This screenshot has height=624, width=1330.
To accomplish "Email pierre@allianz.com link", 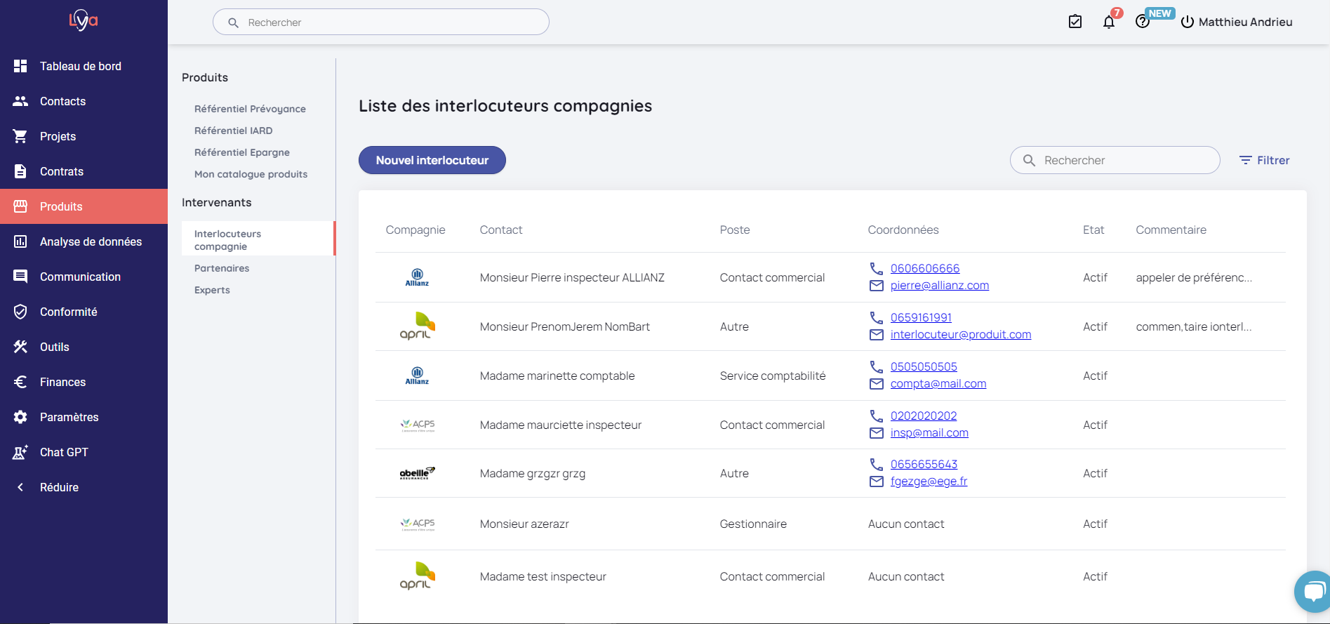I will pyautogui.click(x=940, y=286).
